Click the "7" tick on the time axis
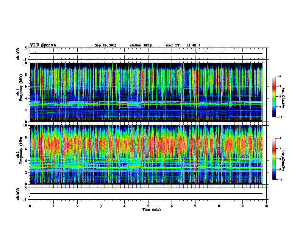 pos(195,206)
